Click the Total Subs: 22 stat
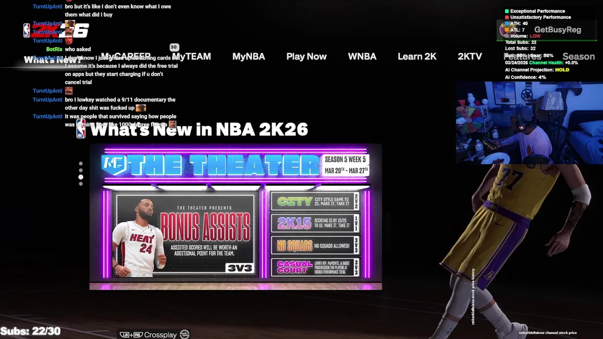This screenshot has width=603, height=339. [521, 42]
